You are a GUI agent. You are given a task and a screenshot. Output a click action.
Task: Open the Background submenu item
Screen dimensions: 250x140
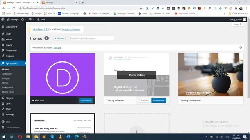[7, 87]
